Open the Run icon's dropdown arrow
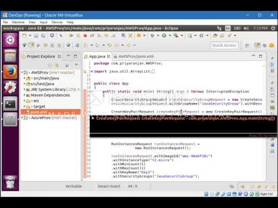The image size is (278, 208). (x=170, y=35)
